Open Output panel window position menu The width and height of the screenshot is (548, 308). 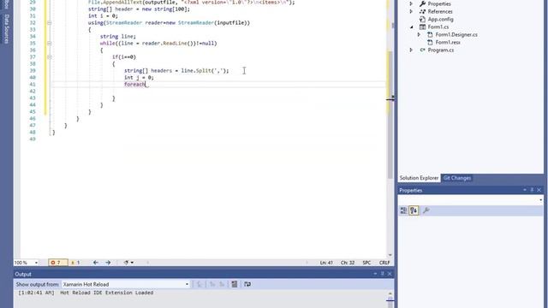click(375, 274)
